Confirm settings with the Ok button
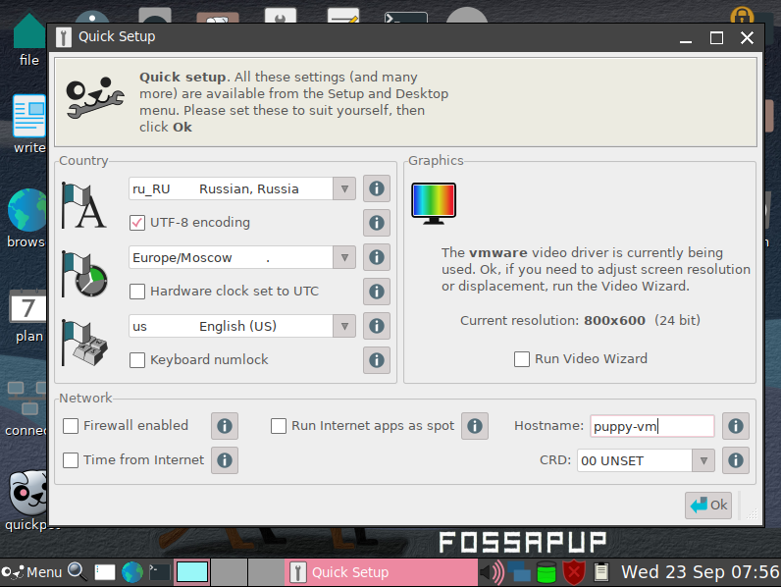This screenshot has height=587, width=781. click(x=707, y=506)
